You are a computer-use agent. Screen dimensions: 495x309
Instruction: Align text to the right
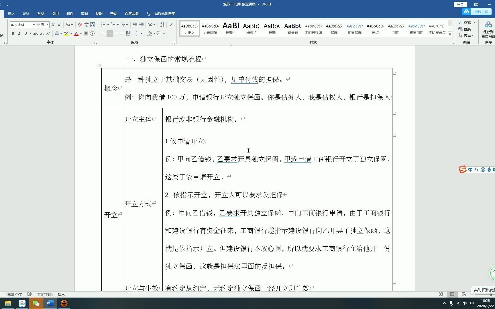[116, 33]
